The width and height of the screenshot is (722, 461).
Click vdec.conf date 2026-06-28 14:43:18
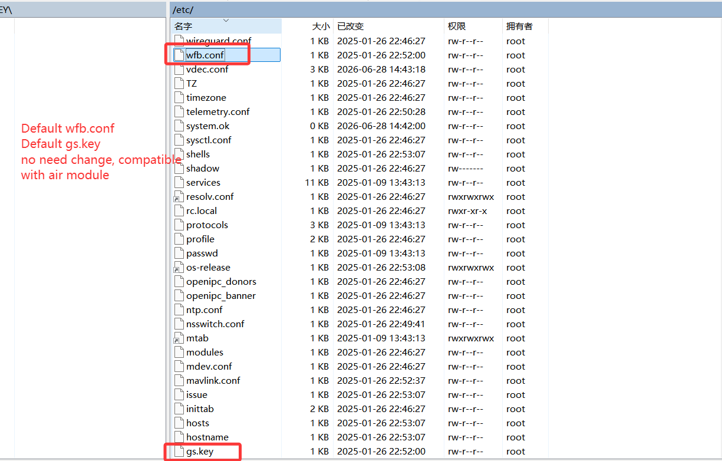pyautogui.click(x=381, y=69)
